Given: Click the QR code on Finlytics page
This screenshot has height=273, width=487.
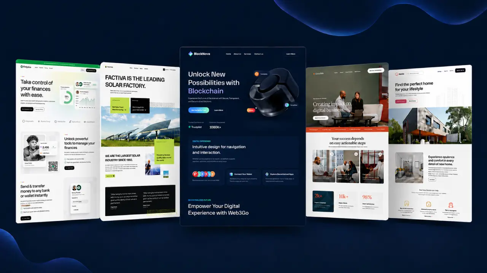Looking at the screenshot, I should click(53, 166).
